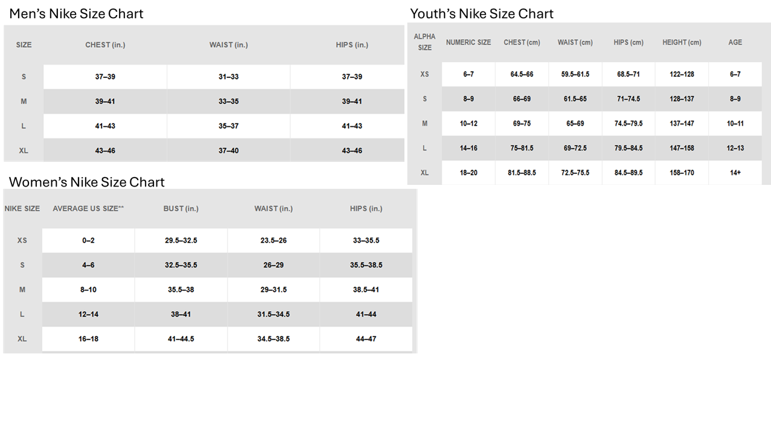Click Youth chest value 69–75

(x=522, y=123)
